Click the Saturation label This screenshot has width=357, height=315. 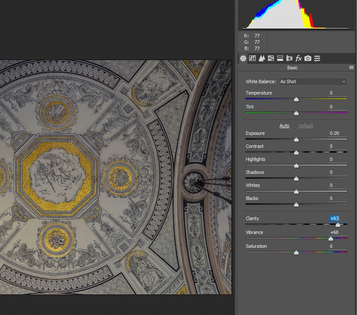(256, 246)
